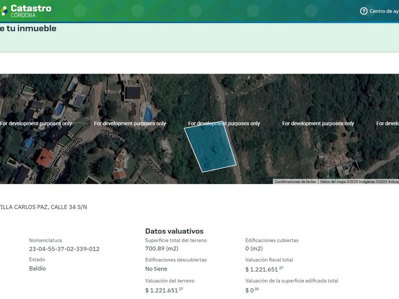Click the 'Datos valuativos' heading

click(174, 231)
